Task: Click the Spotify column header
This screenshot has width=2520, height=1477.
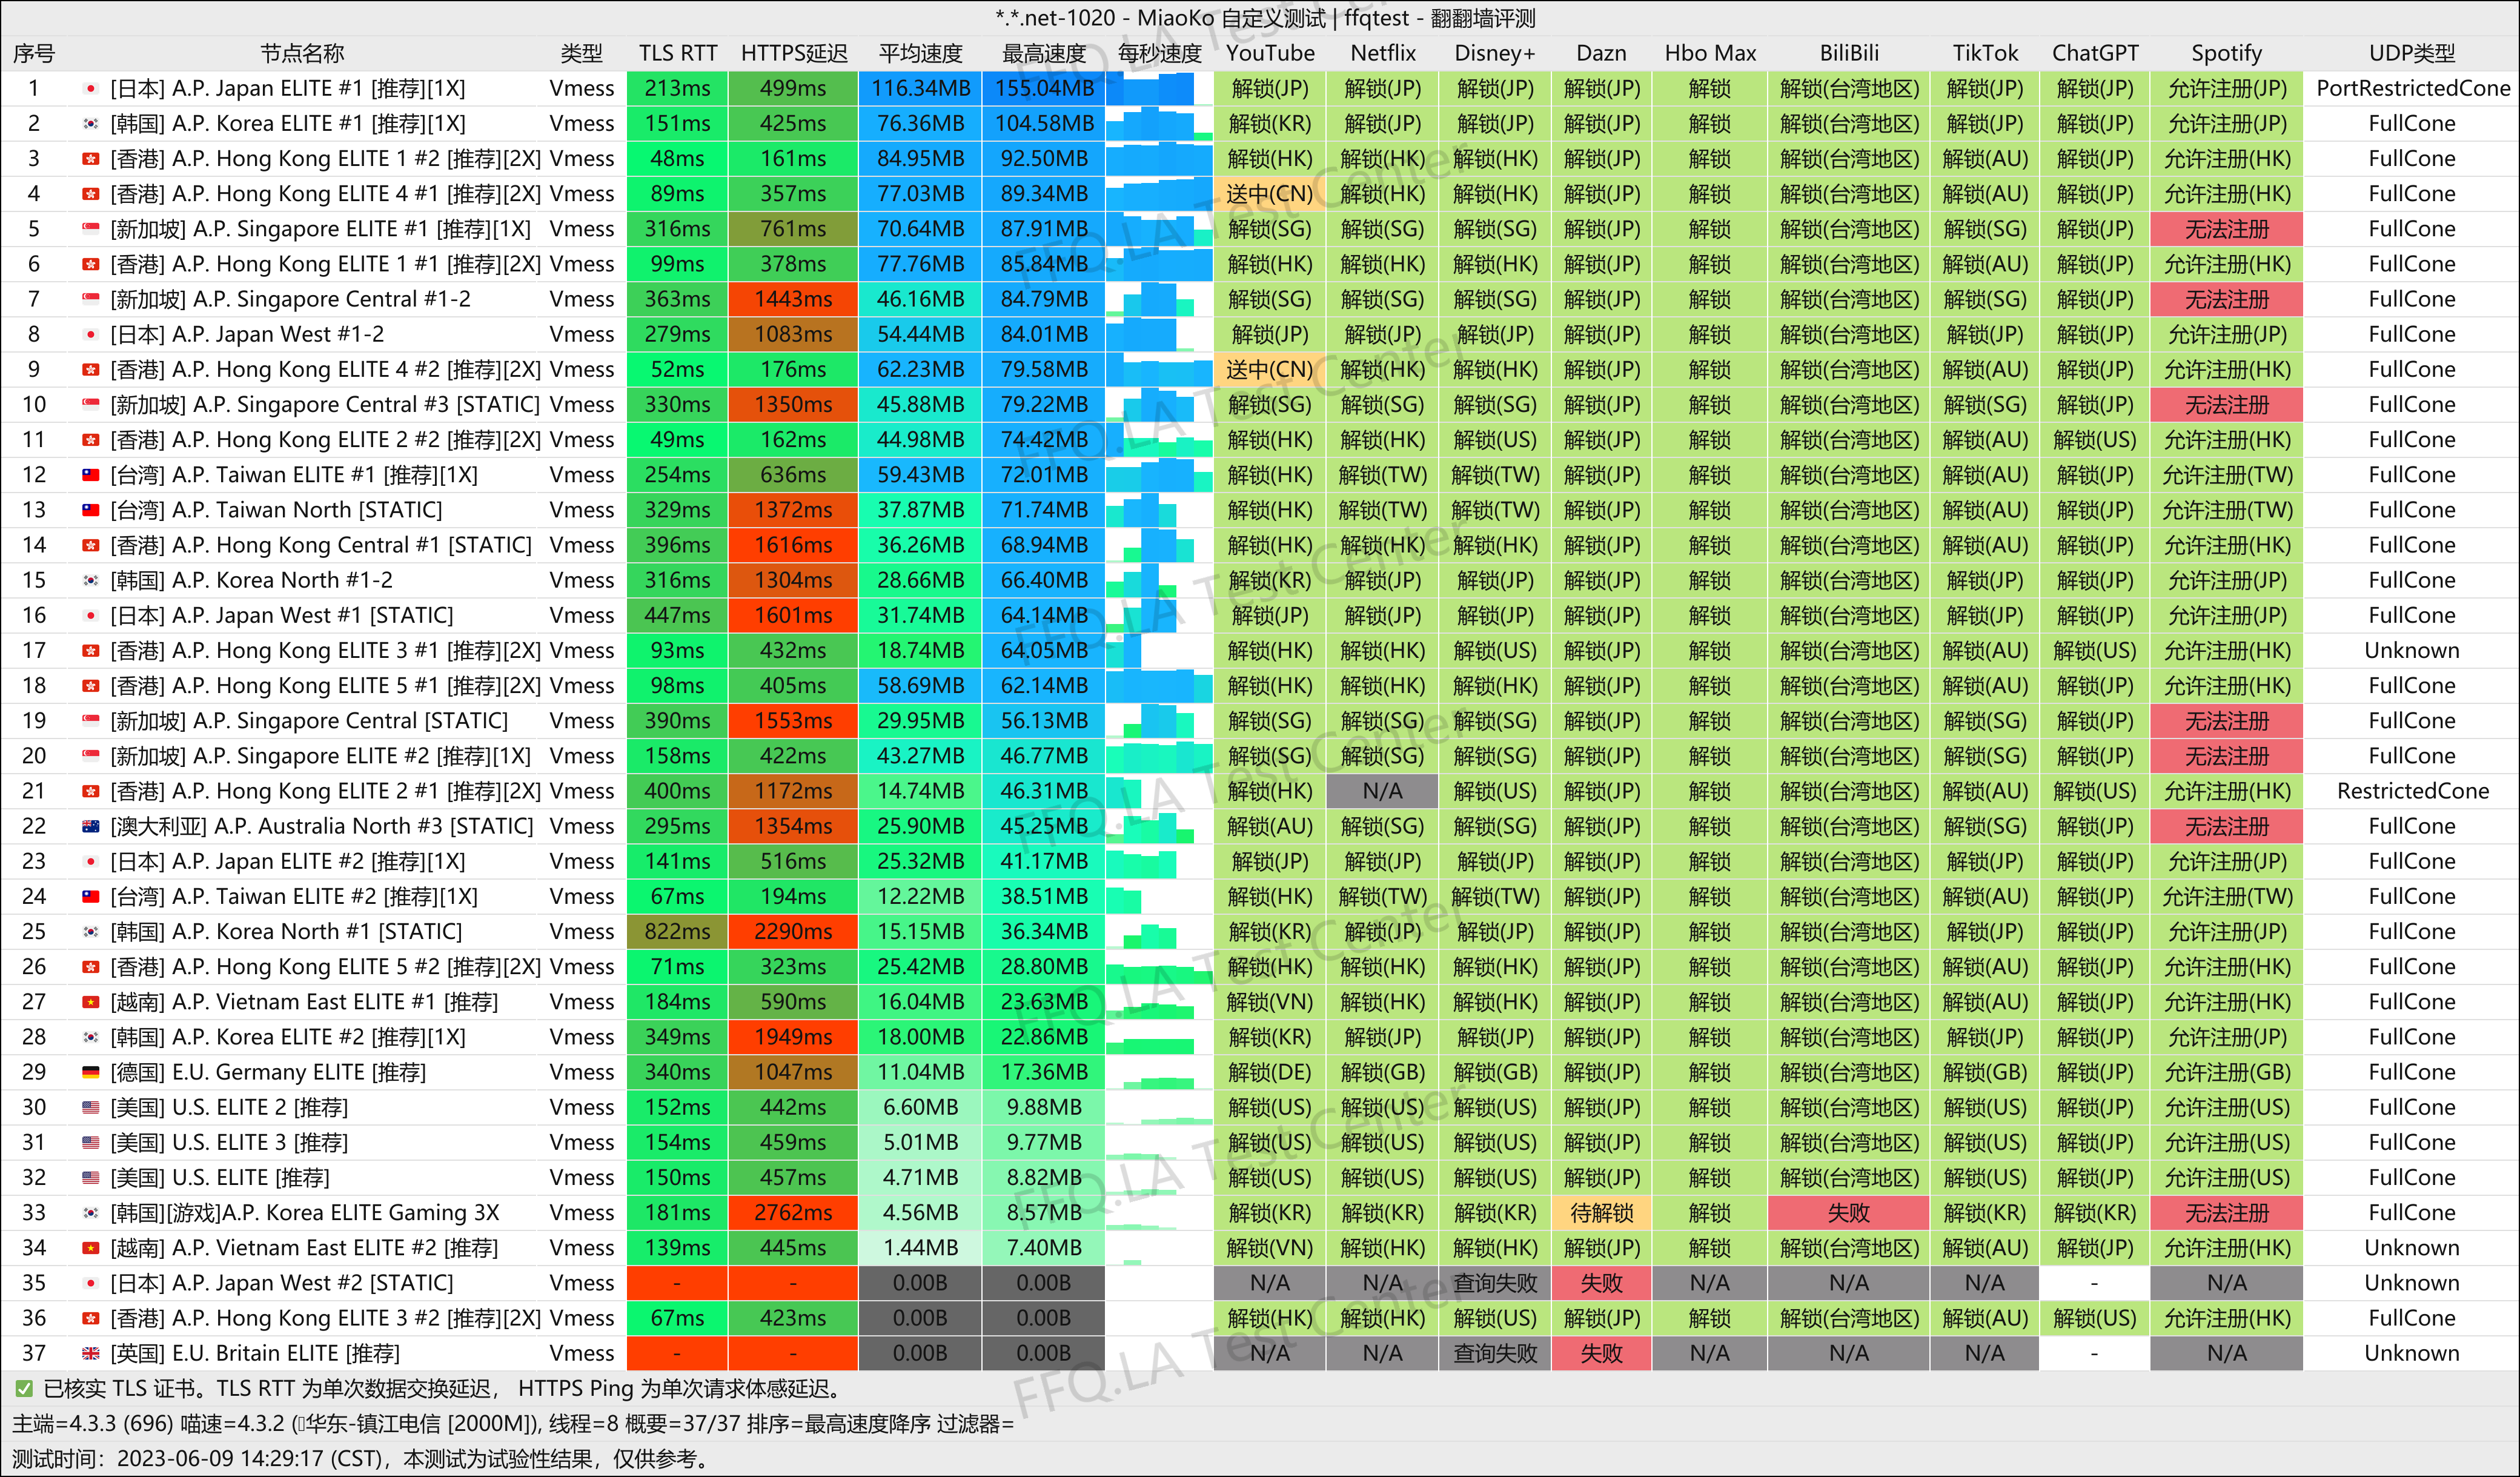Action: click(2226, 53)
